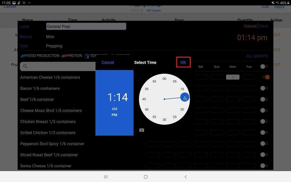Tap Android home button
The height and width of the screenshot is (182, 291).
pos(146,177)
